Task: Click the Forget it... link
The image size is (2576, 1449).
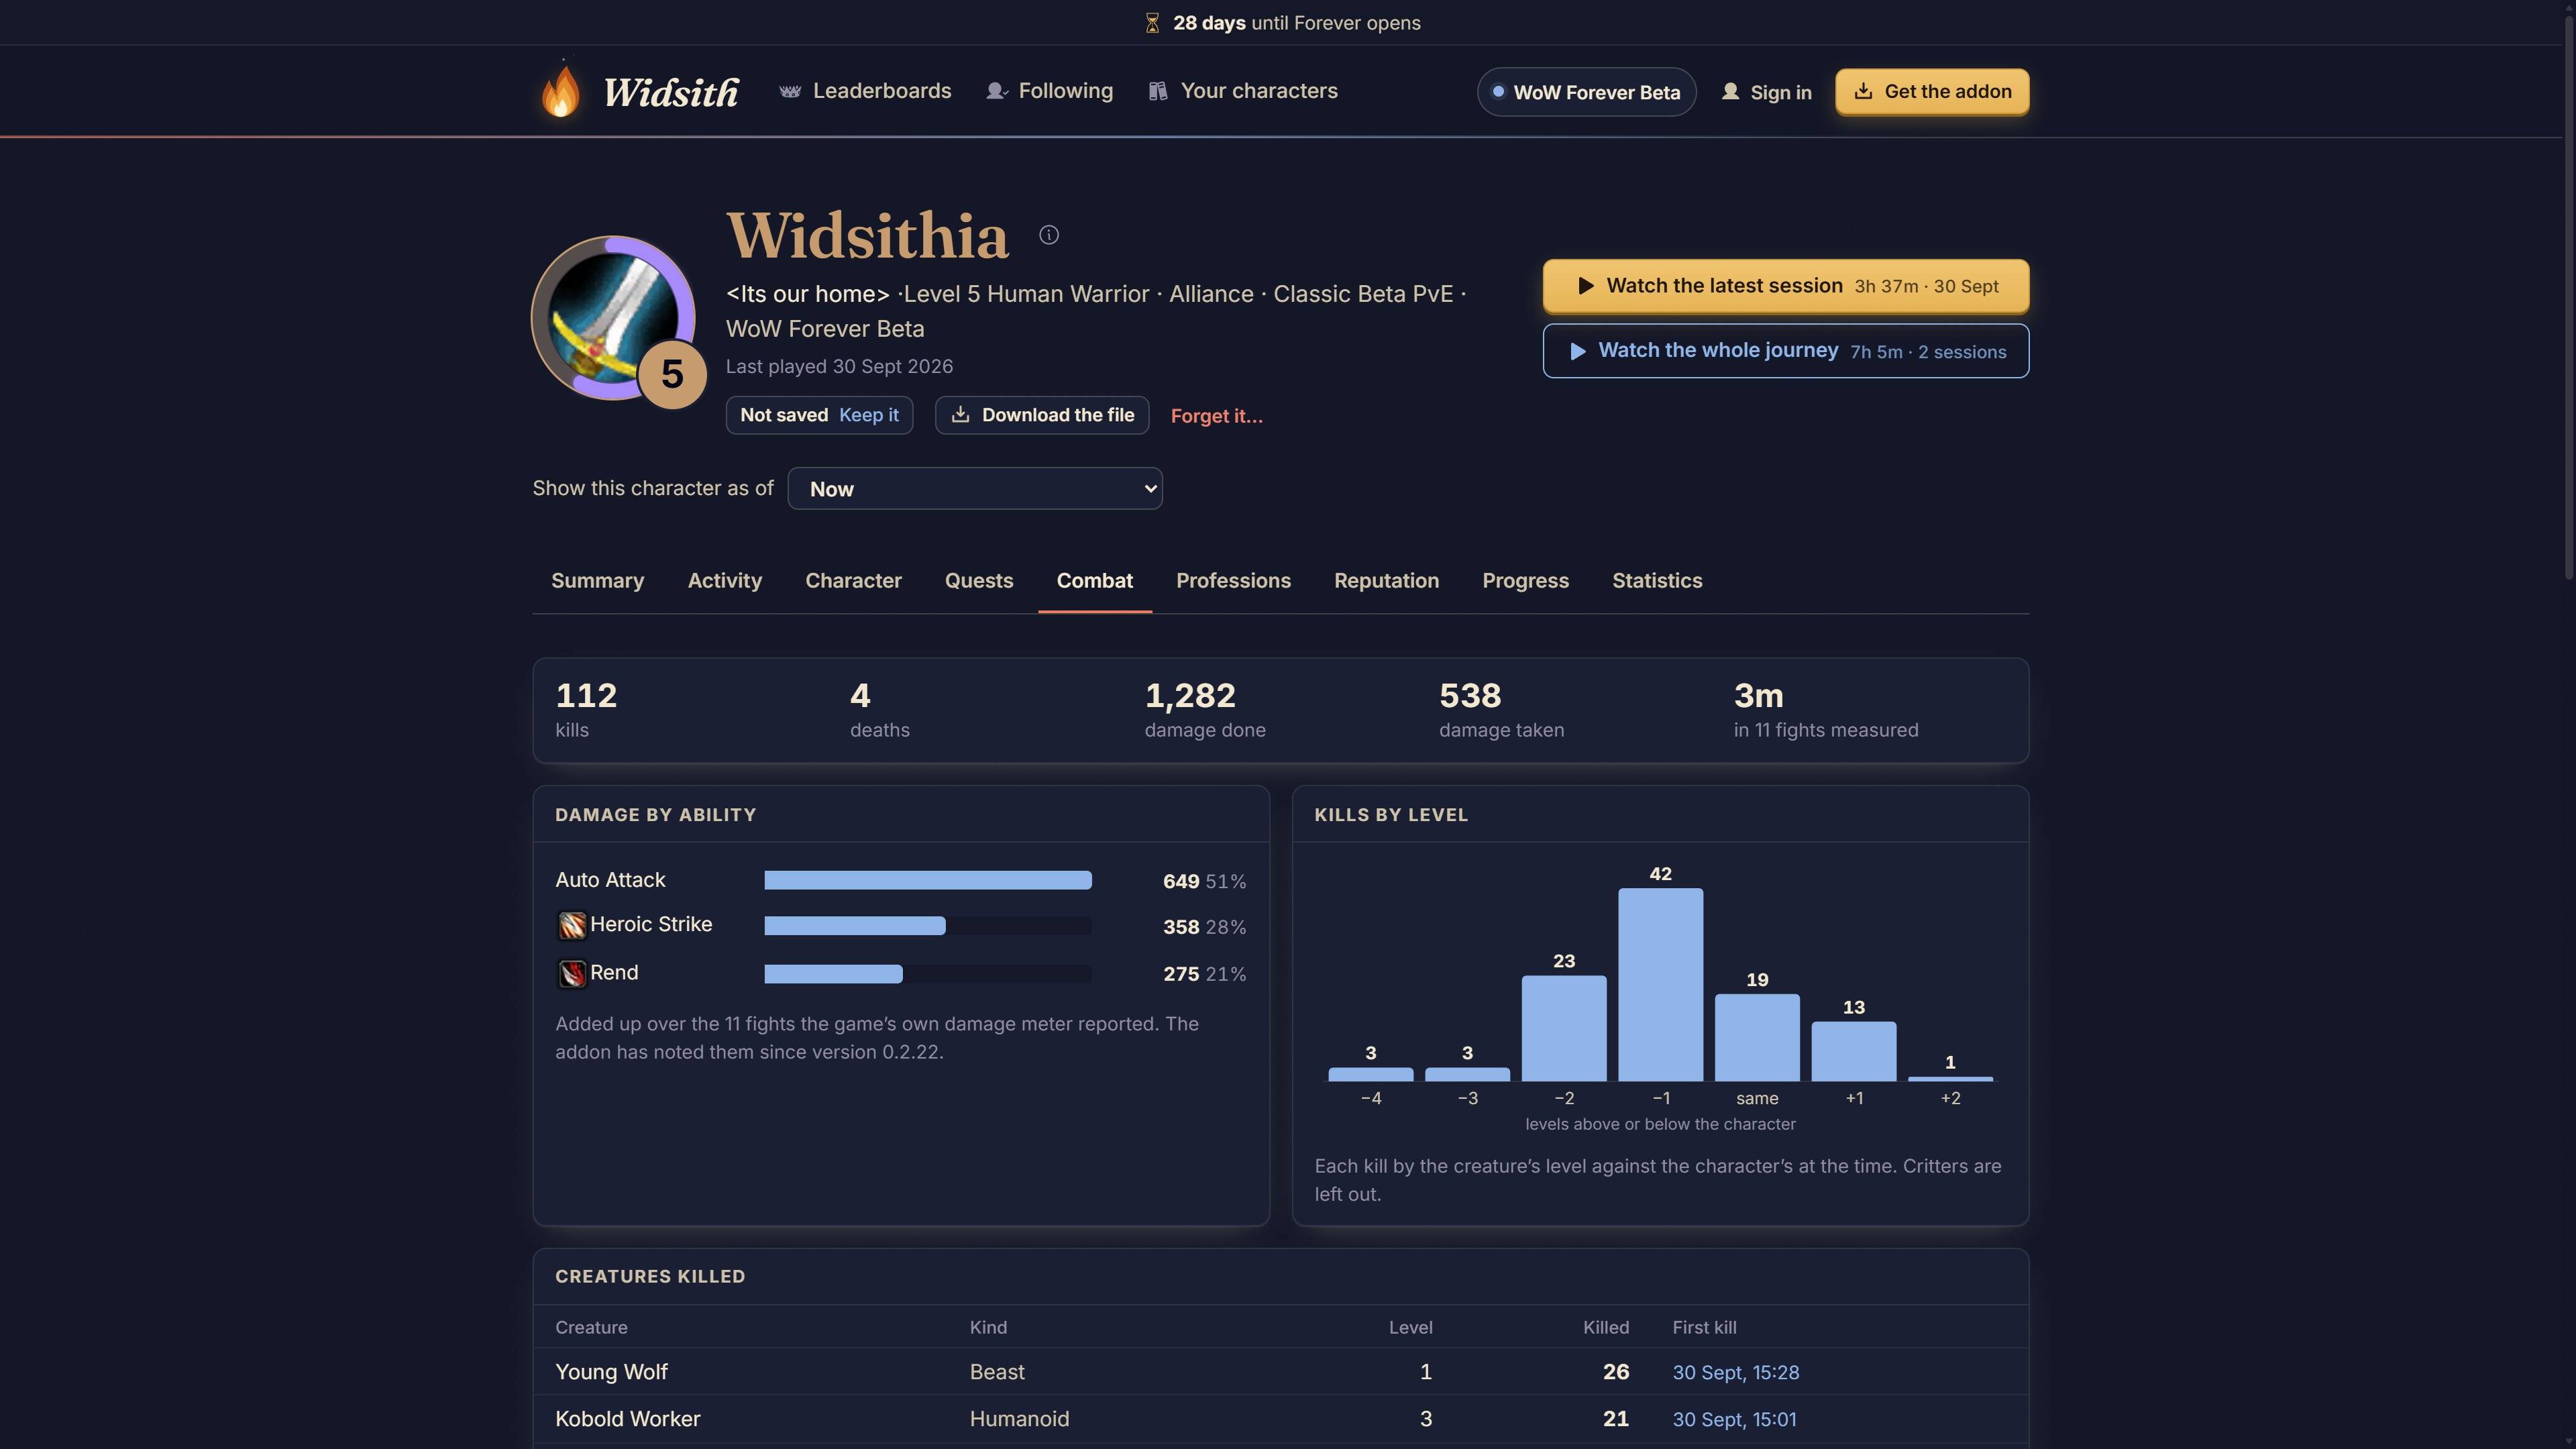Action: pyautogui.click(x=1217, y=416)
